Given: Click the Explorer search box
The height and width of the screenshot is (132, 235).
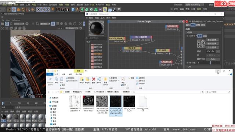Looking at the screenshot, I should 218,92.
